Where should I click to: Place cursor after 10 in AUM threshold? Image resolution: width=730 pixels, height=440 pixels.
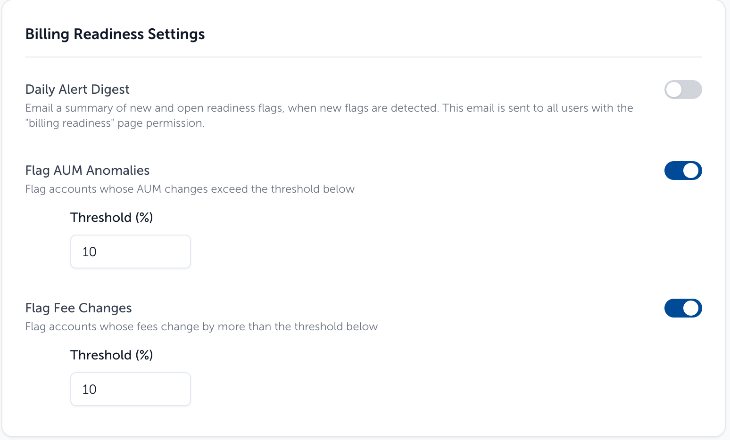[98, 252]
